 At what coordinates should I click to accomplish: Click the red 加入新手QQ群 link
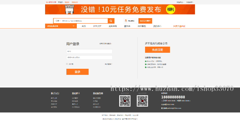click(51, 2)
